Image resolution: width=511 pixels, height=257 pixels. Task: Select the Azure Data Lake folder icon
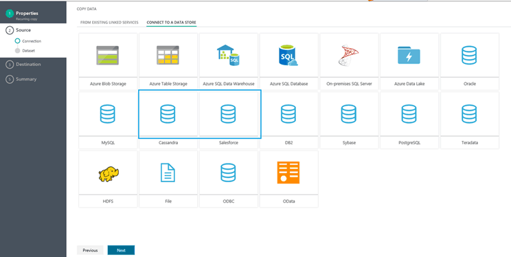[x=409, y=55]
